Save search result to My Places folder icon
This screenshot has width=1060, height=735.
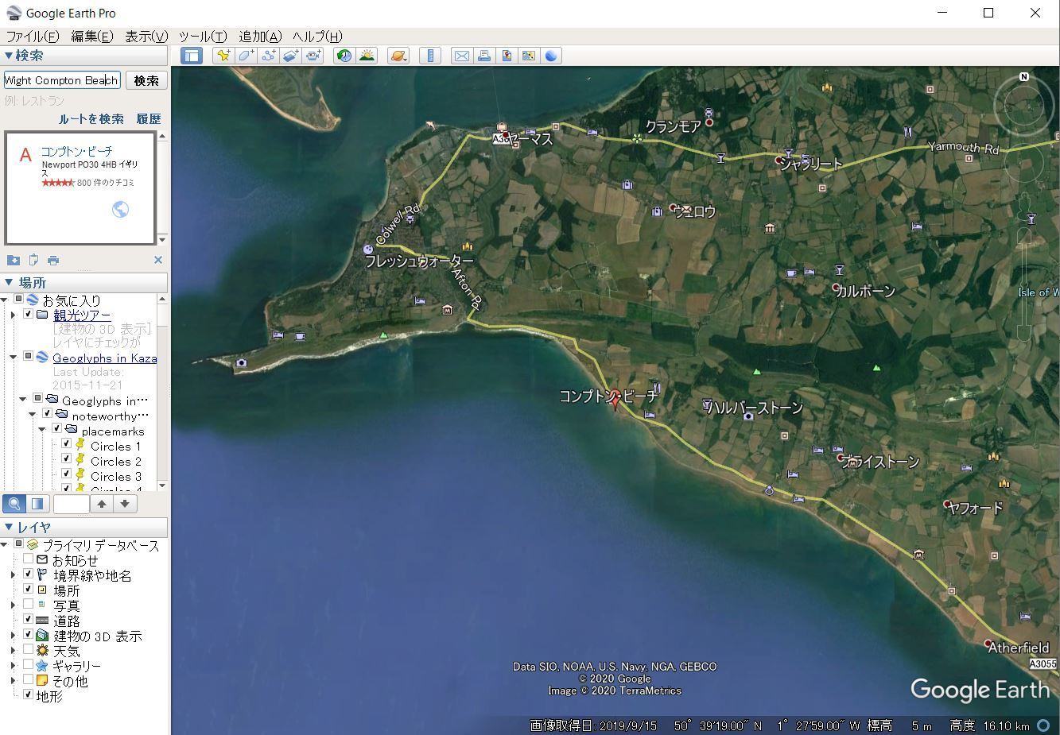(14, 260)
